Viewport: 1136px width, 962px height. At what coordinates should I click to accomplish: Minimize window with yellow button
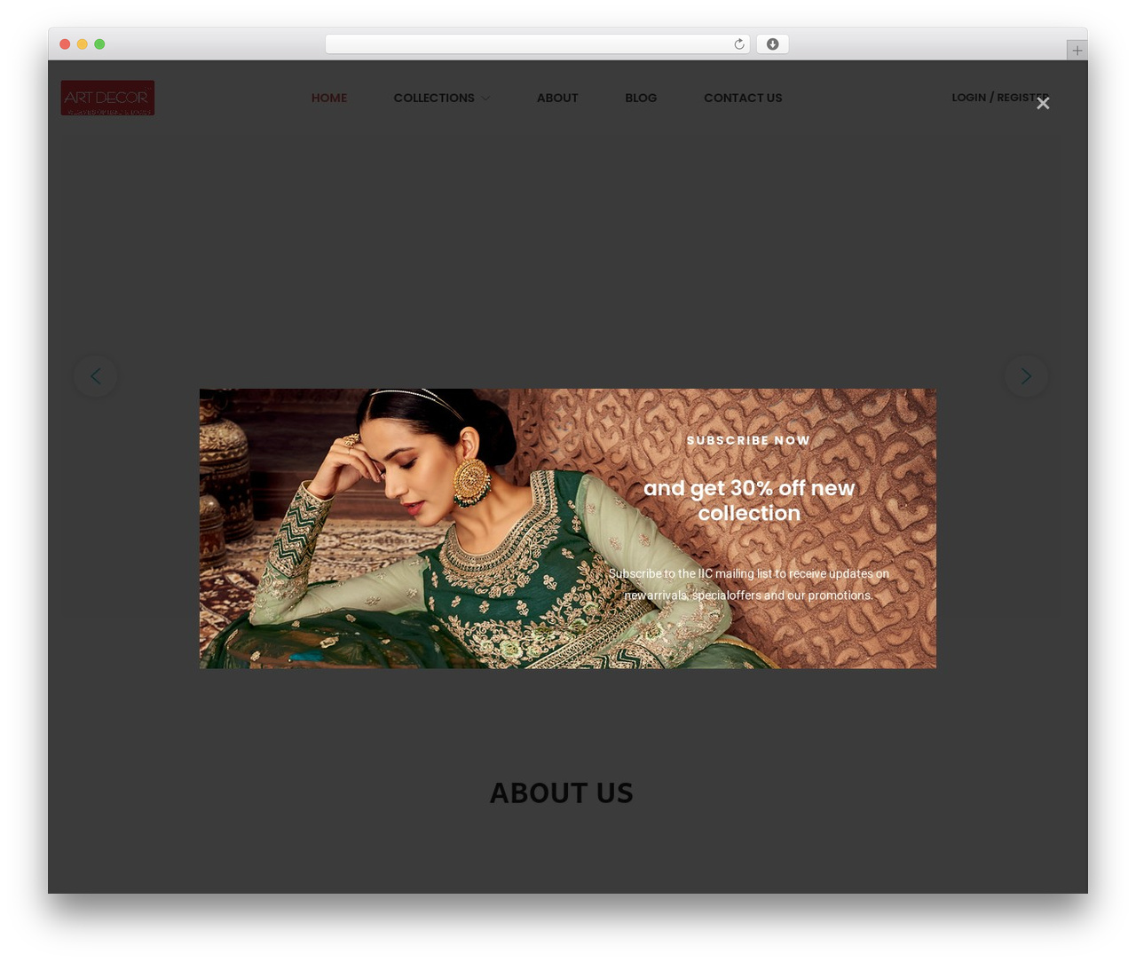click(x=82, y=44)
